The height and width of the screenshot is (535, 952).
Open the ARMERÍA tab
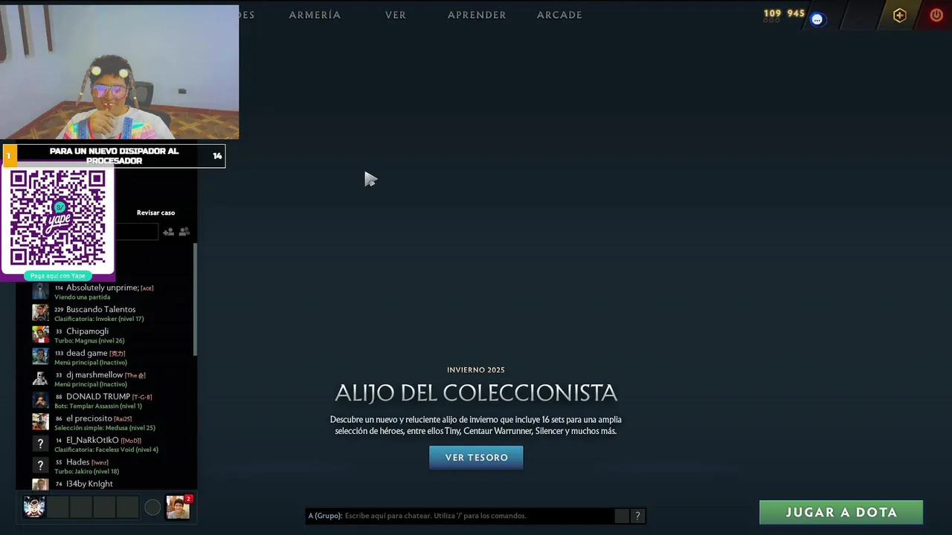click(x=315, y=15)
